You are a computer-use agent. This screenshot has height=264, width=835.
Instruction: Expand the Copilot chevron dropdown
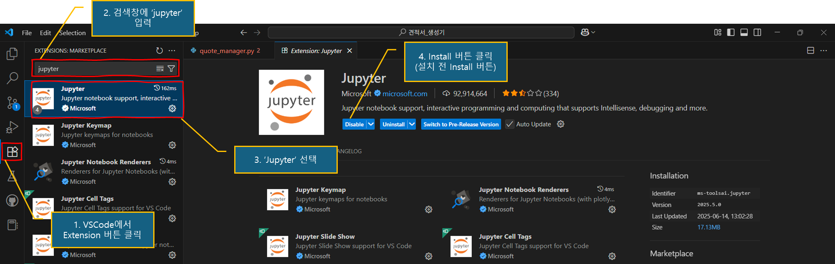click(x=593, y=32)
